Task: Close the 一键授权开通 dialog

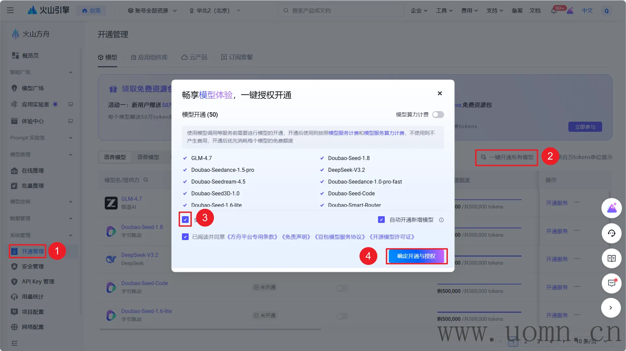Action: (x=440, y=93)
